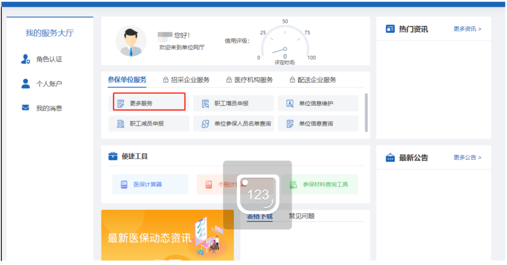The height and width of the screenshot is (265, 507).
Task: Open the 最新医保动态资讯 banner
Action: click(168, 235)
